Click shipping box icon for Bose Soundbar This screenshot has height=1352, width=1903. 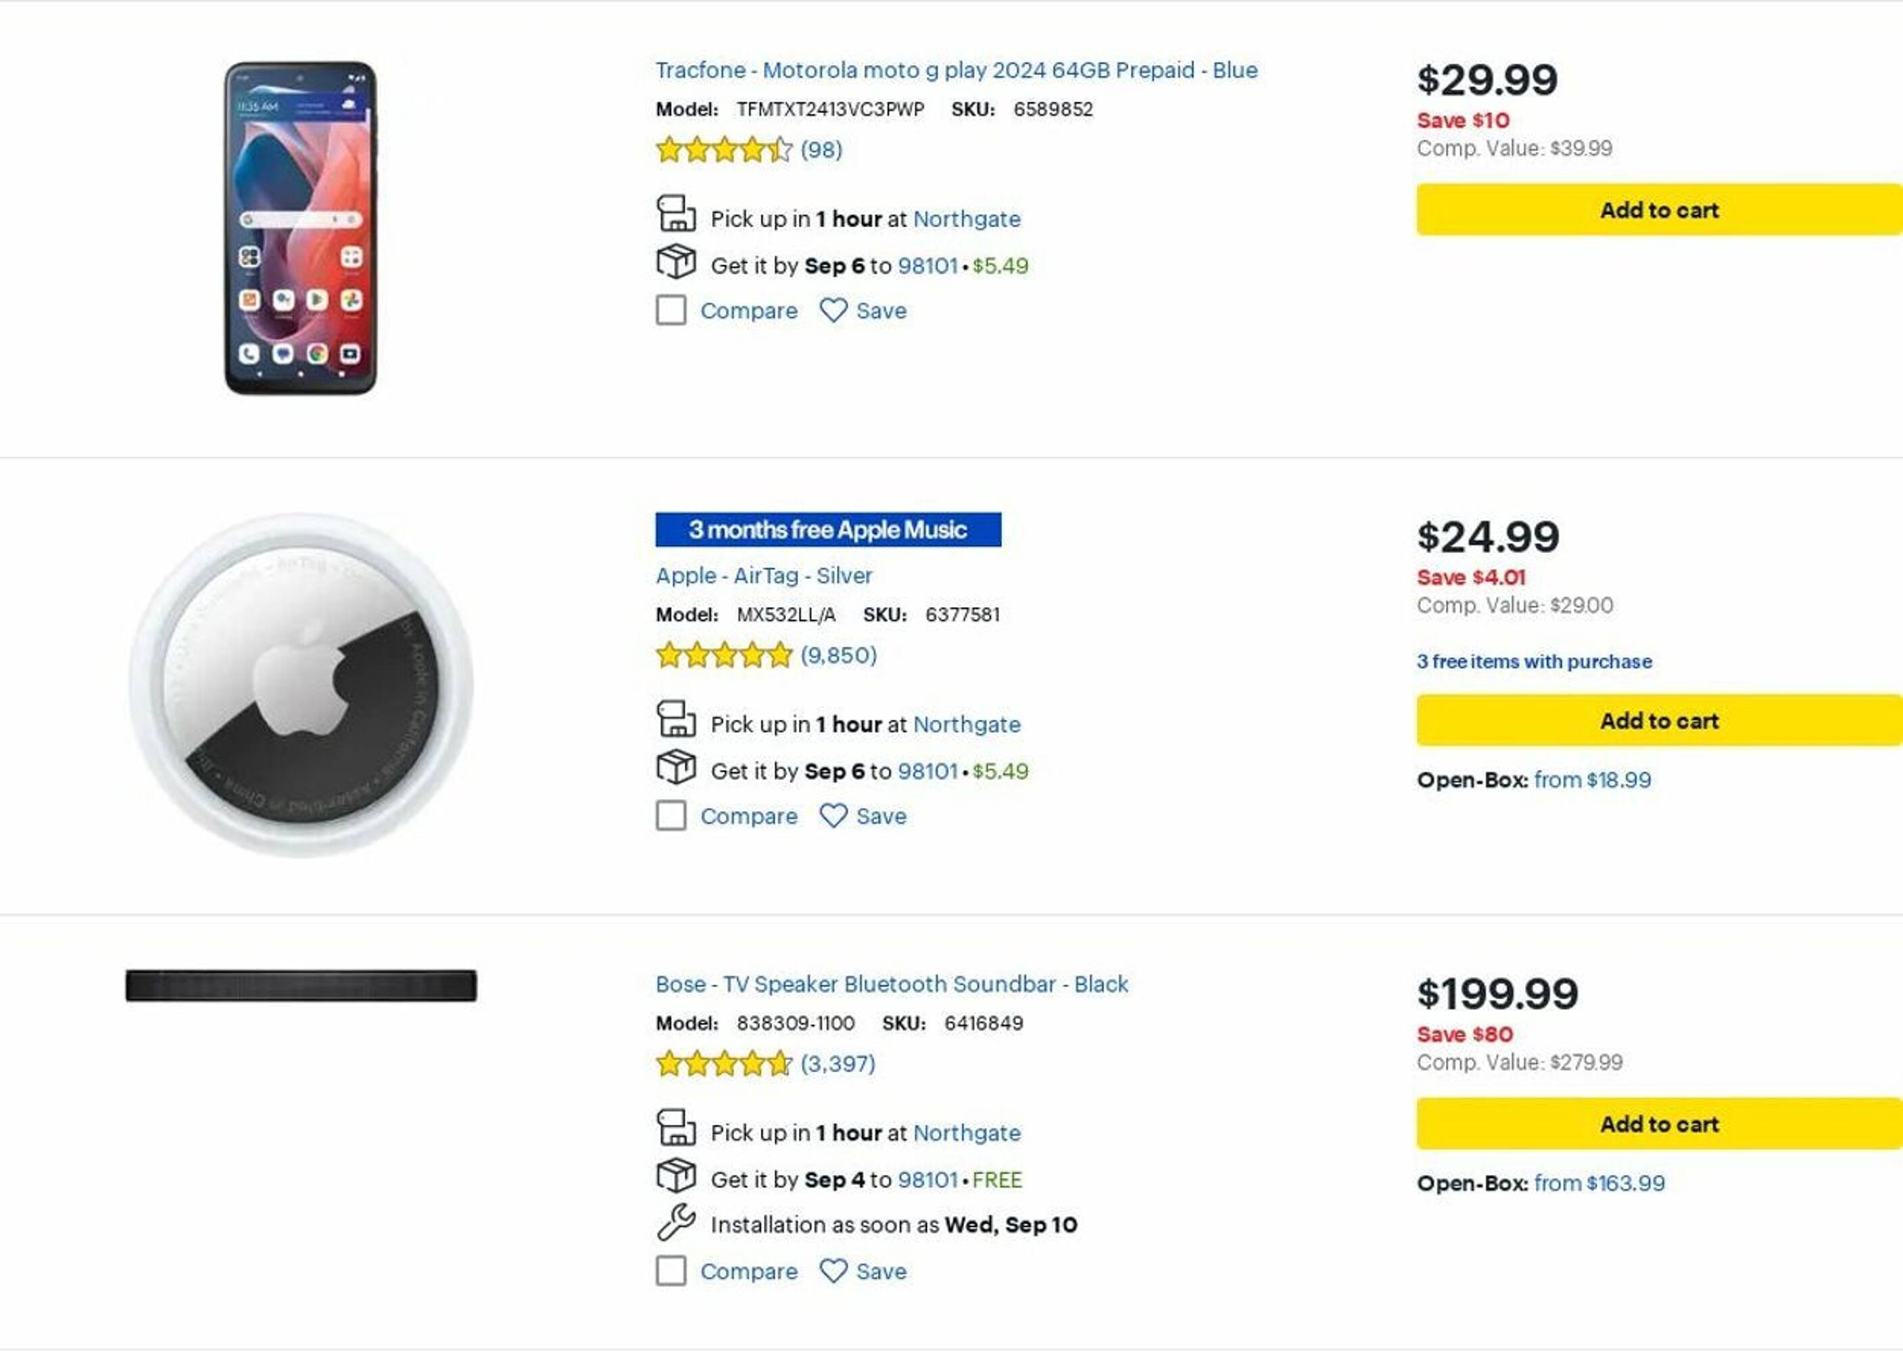[x=676, y=1176]
